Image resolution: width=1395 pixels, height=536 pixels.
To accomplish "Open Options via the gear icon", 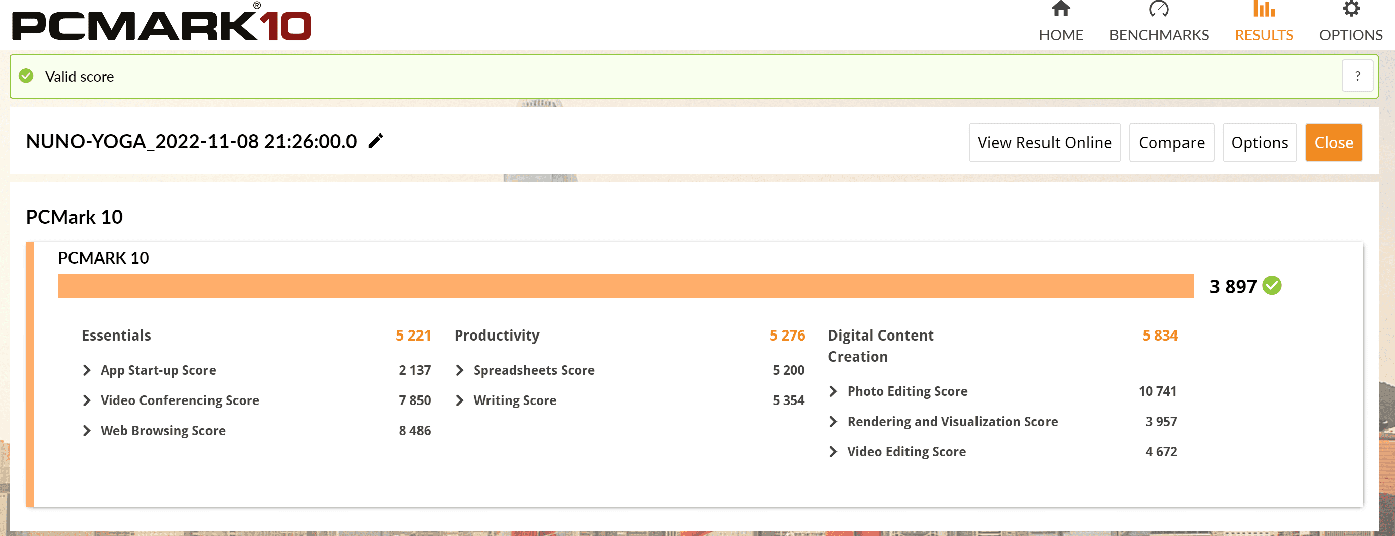I will pyautogui.click(x=1351, y=9).
